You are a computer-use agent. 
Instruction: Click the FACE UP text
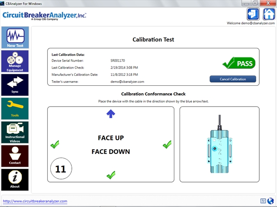[111, 138]
